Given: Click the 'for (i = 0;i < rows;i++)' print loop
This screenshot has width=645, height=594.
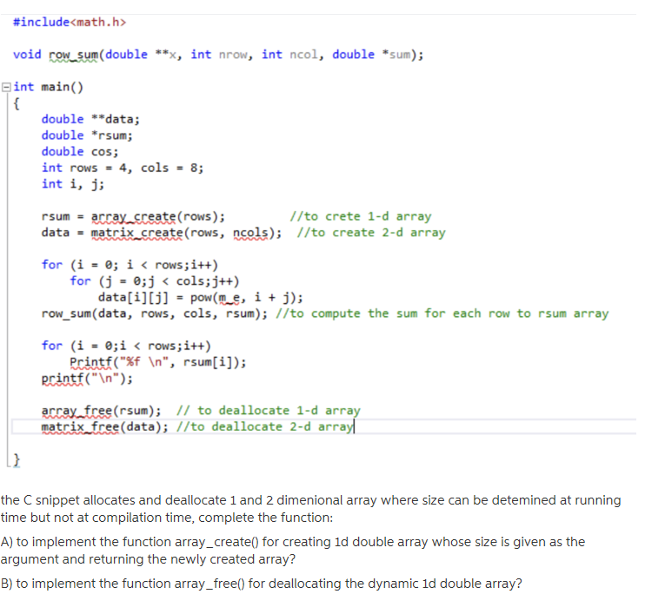Looking at the screenshot, I should point(126,346).
